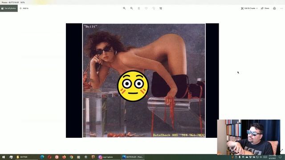Open the Edit & Create dropdown
This screenshot has height=160, width=285.
coord(249,8)
